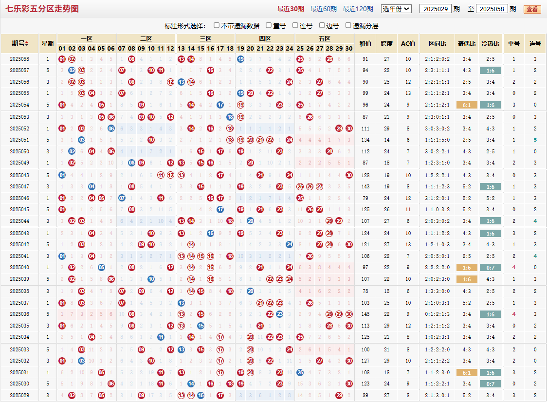Click red ball 30 in row 2025052
The image size is (547, 402).
tap(349, 128)
